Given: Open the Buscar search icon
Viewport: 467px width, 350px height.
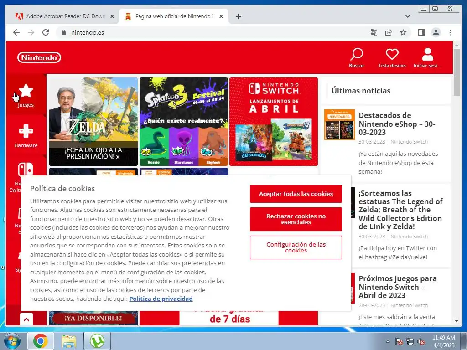Looking at the screenshot, I should click(357, 58).
